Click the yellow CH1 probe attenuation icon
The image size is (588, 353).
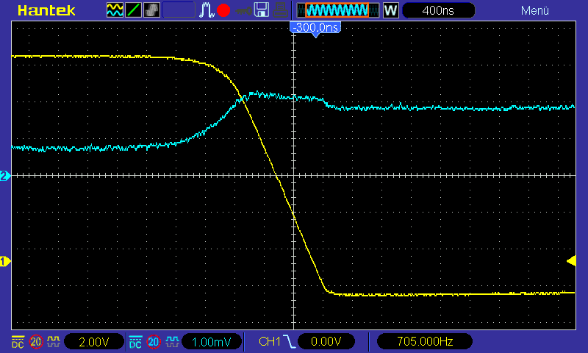(54, 342)
